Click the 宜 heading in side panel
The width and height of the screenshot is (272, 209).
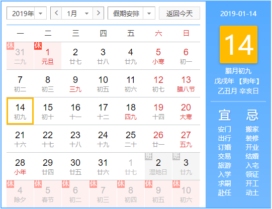[224, 115]
